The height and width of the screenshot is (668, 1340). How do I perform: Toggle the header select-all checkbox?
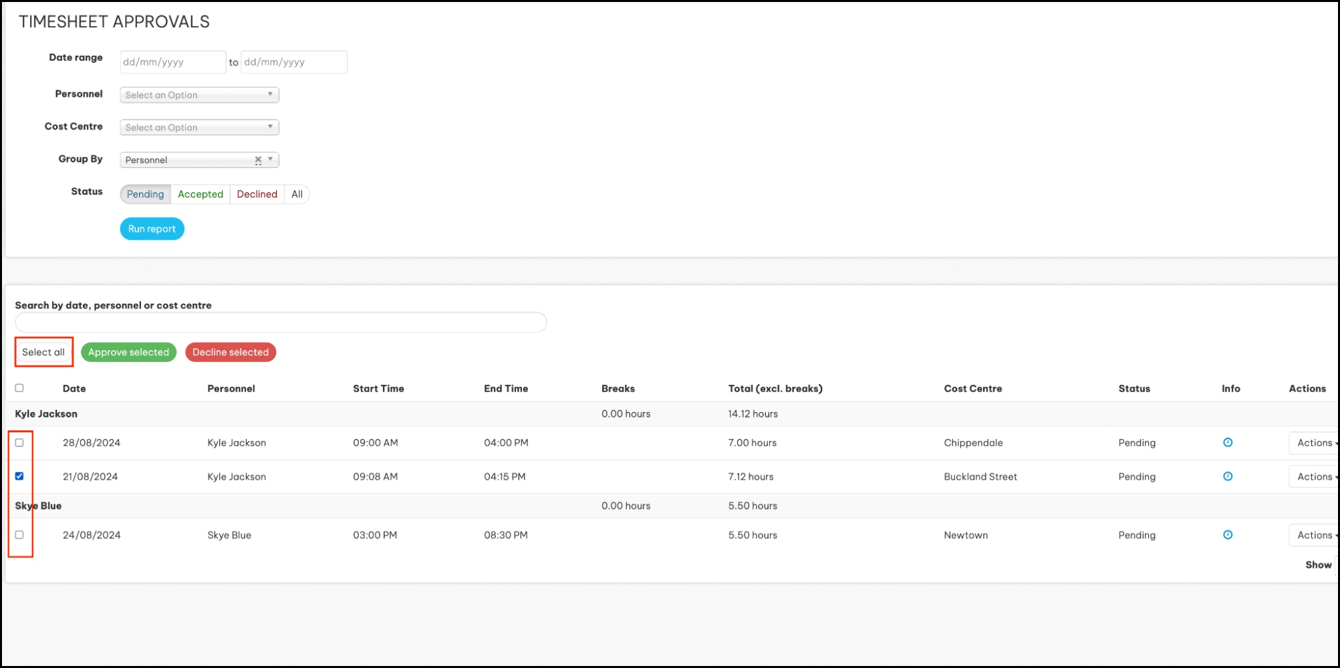(x=19, y=388)
